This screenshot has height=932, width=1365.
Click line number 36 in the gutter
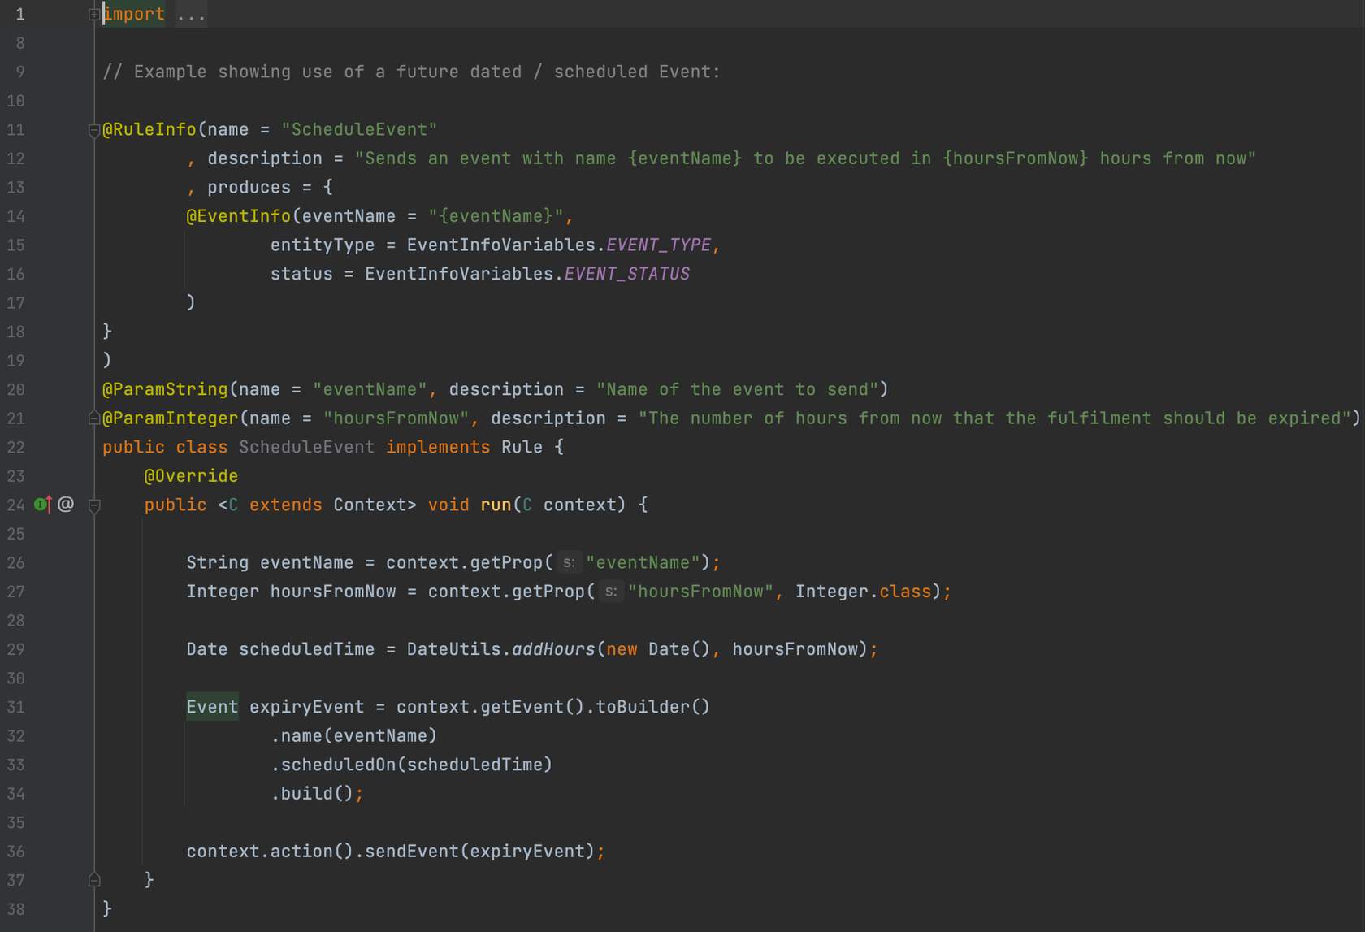16,852
